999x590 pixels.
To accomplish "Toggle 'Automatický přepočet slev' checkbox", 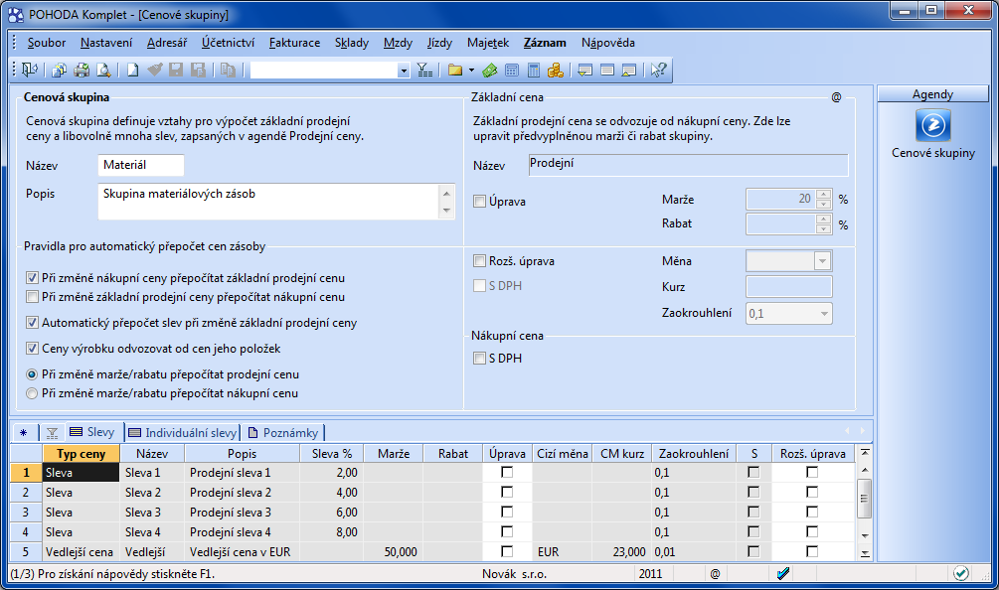I will pos(32,323).
